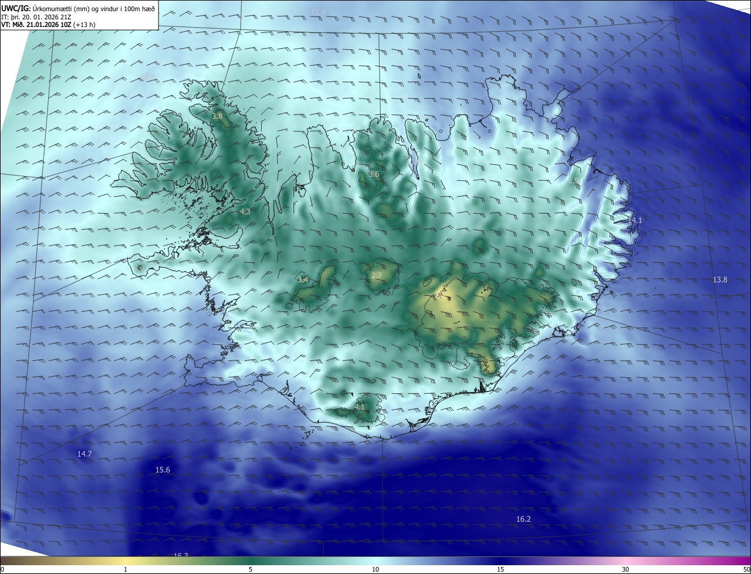
Task: Click the map value label 14.1
Action: [635, 221]
